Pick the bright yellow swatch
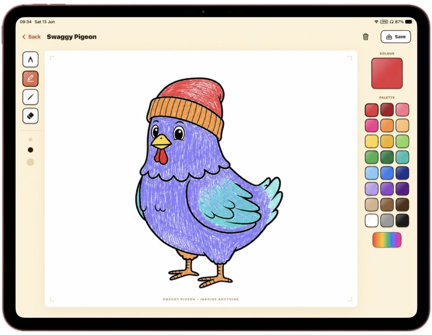This screenshot has width=432, height=335. pos(372,141)
